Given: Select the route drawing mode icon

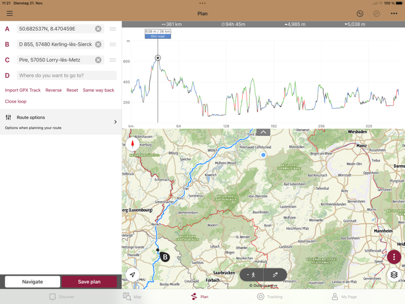Looking at the screenshot, I should (x=275, y=274).
